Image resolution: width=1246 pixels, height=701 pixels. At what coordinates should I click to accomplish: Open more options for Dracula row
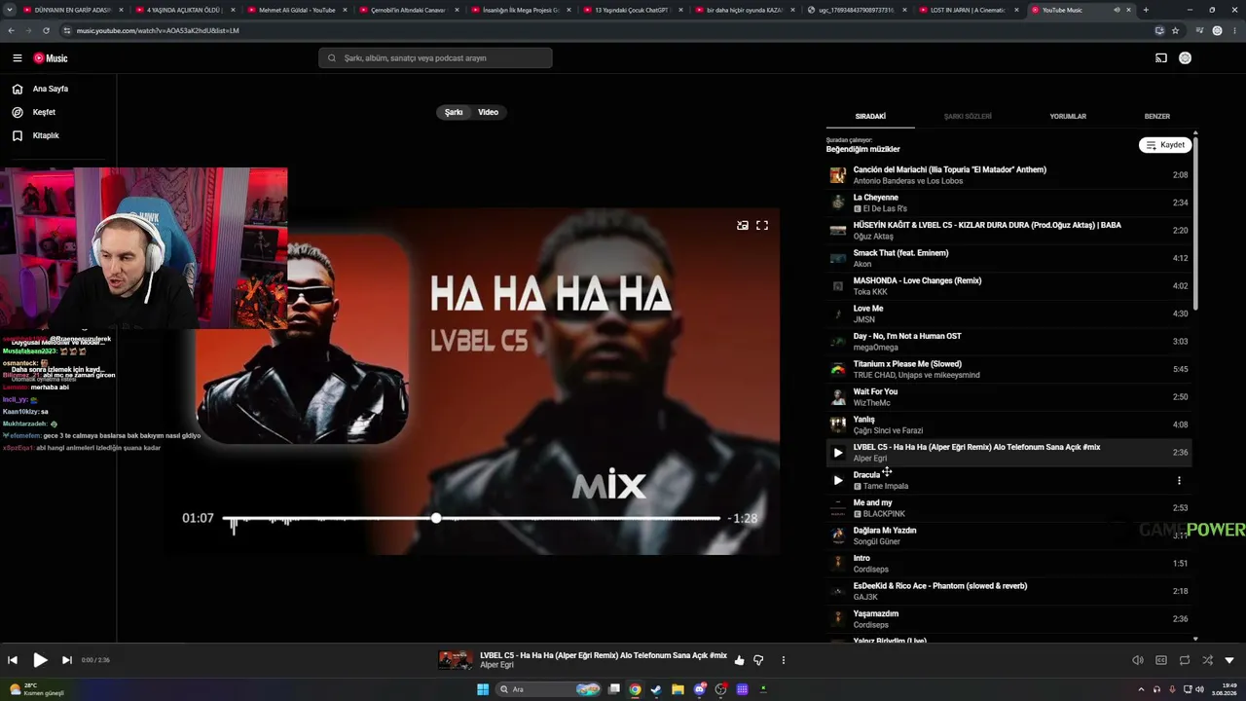(1179, 480)
